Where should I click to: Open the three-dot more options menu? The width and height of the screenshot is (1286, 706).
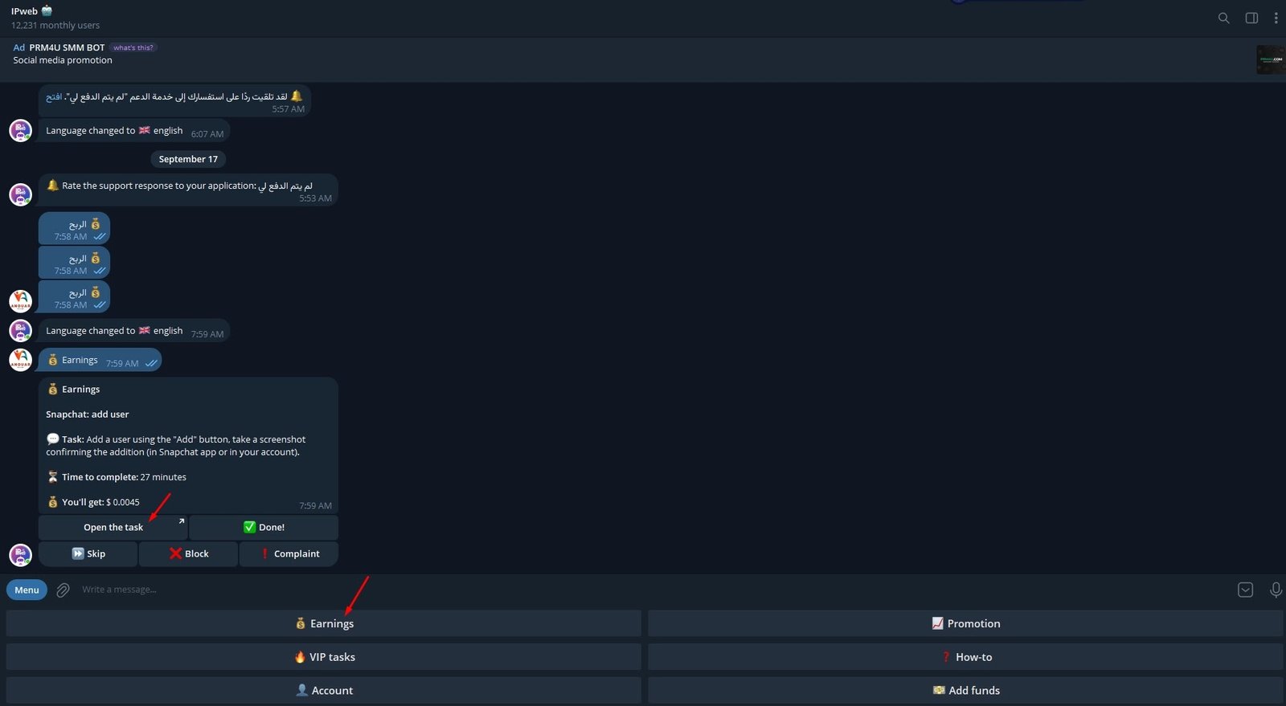(1276, 18)
